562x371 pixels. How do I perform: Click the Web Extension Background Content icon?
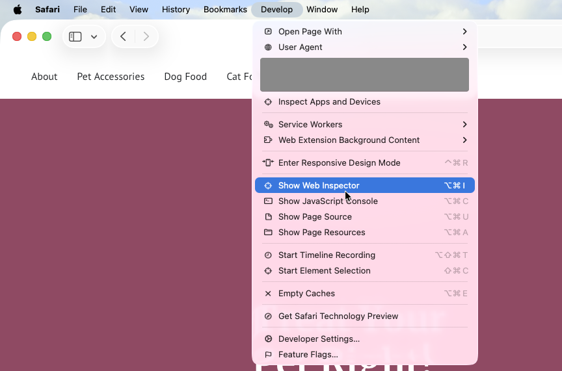point(268,140)
